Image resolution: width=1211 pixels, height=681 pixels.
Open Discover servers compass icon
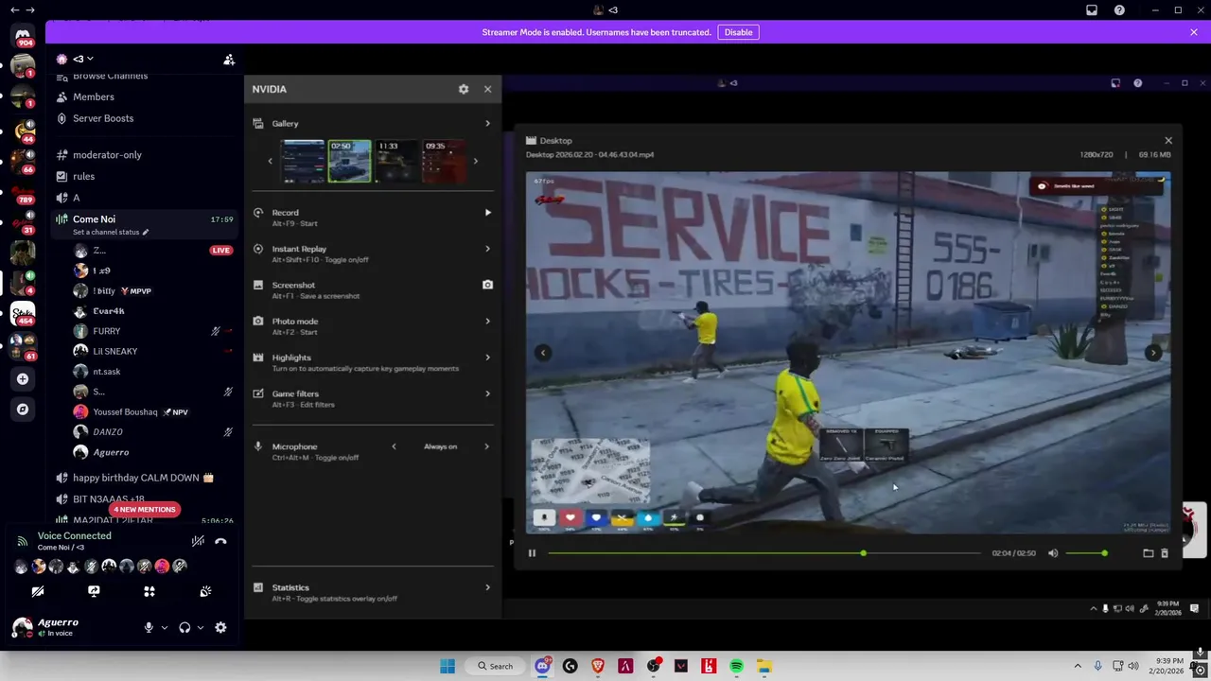coord(23,410)
